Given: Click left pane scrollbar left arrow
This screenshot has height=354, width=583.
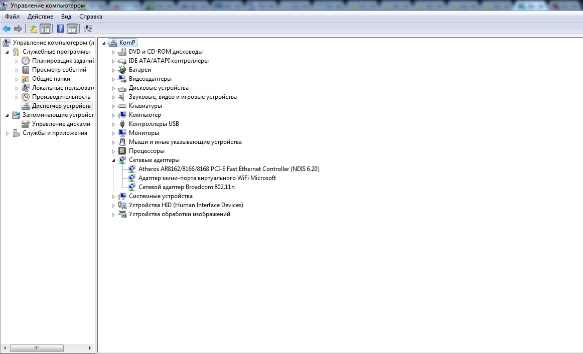Looking at the screenshot, I should click(5, 348).
